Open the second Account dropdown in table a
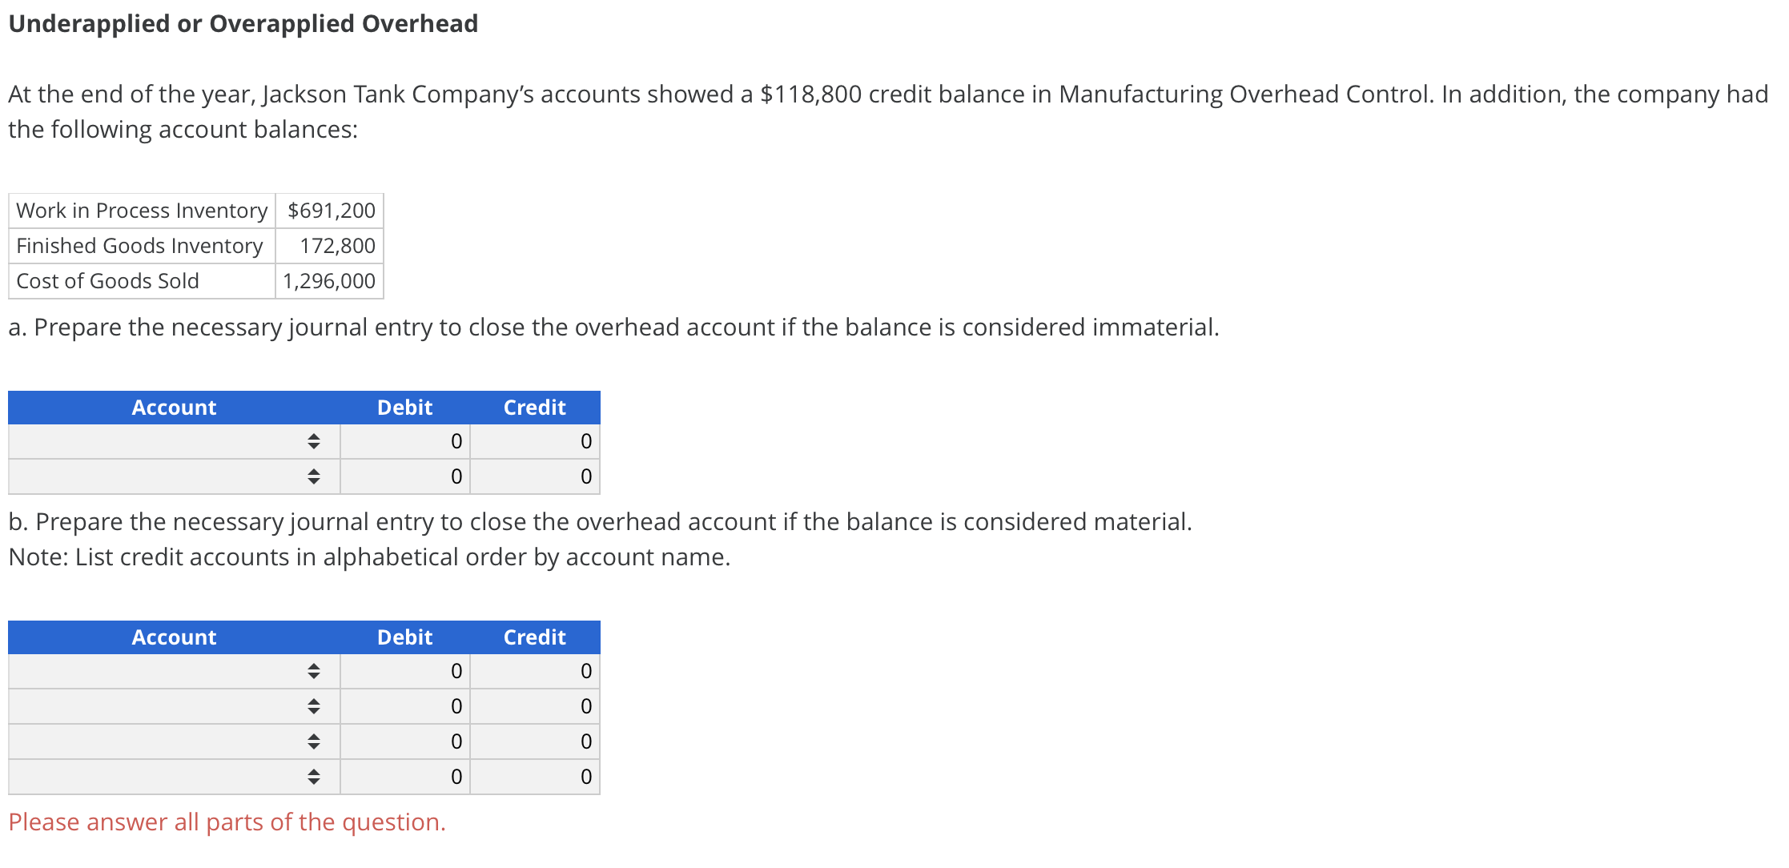This screenshot has height=868, width=1789. [315, 476]
